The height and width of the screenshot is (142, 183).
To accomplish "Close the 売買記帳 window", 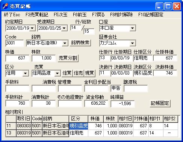I will click(177, 6).
